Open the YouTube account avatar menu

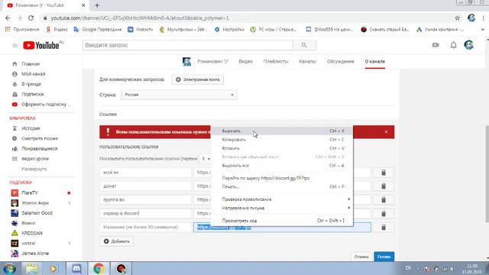coord(468,45)
